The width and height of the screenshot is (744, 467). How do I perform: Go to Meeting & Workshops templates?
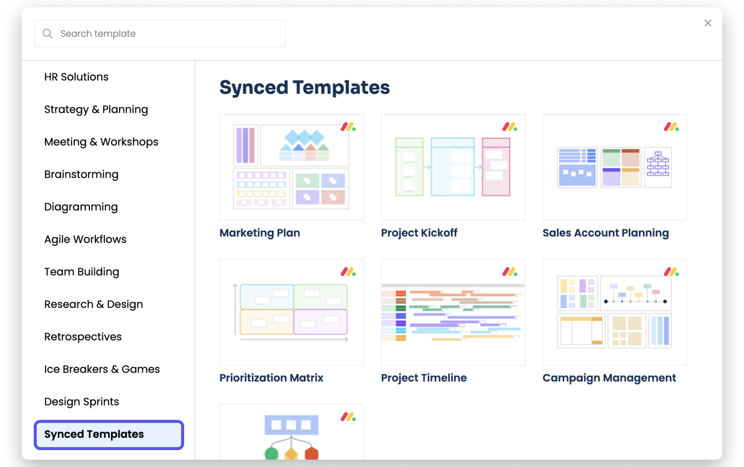(x=101, y=142)
